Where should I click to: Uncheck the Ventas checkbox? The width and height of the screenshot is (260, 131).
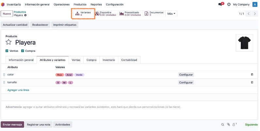(7, 51)
